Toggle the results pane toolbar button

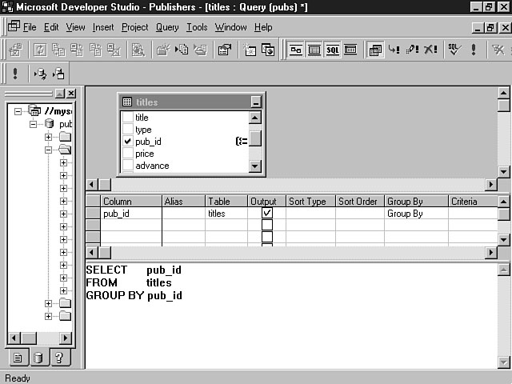[x=350, y=50]
